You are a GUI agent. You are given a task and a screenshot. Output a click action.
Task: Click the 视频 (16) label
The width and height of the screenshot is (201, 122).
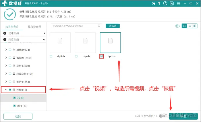[22, 90]
